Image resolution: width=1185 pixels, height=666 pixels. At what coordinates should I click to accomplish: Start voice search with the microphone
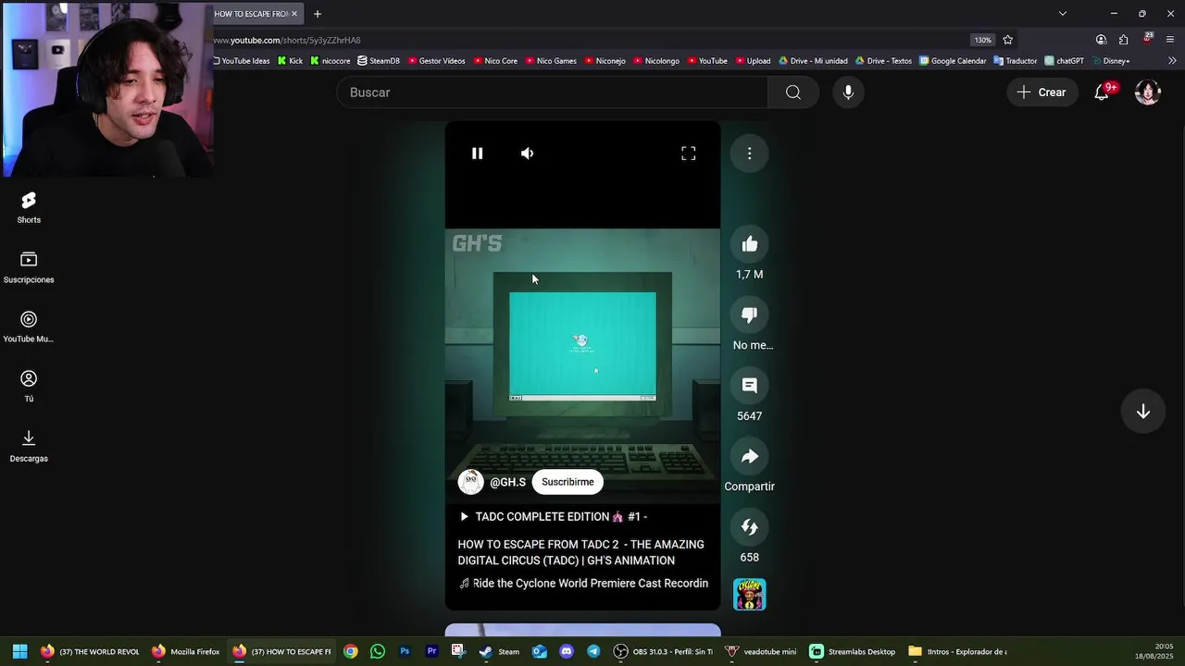coord(848,92)
